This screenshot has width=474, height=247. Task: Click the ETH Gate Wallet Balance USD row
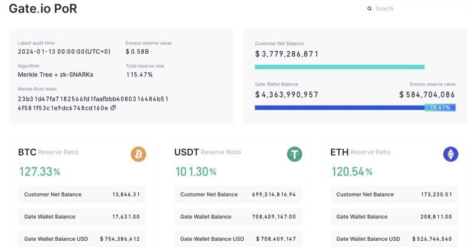click(x=394, y=238)
